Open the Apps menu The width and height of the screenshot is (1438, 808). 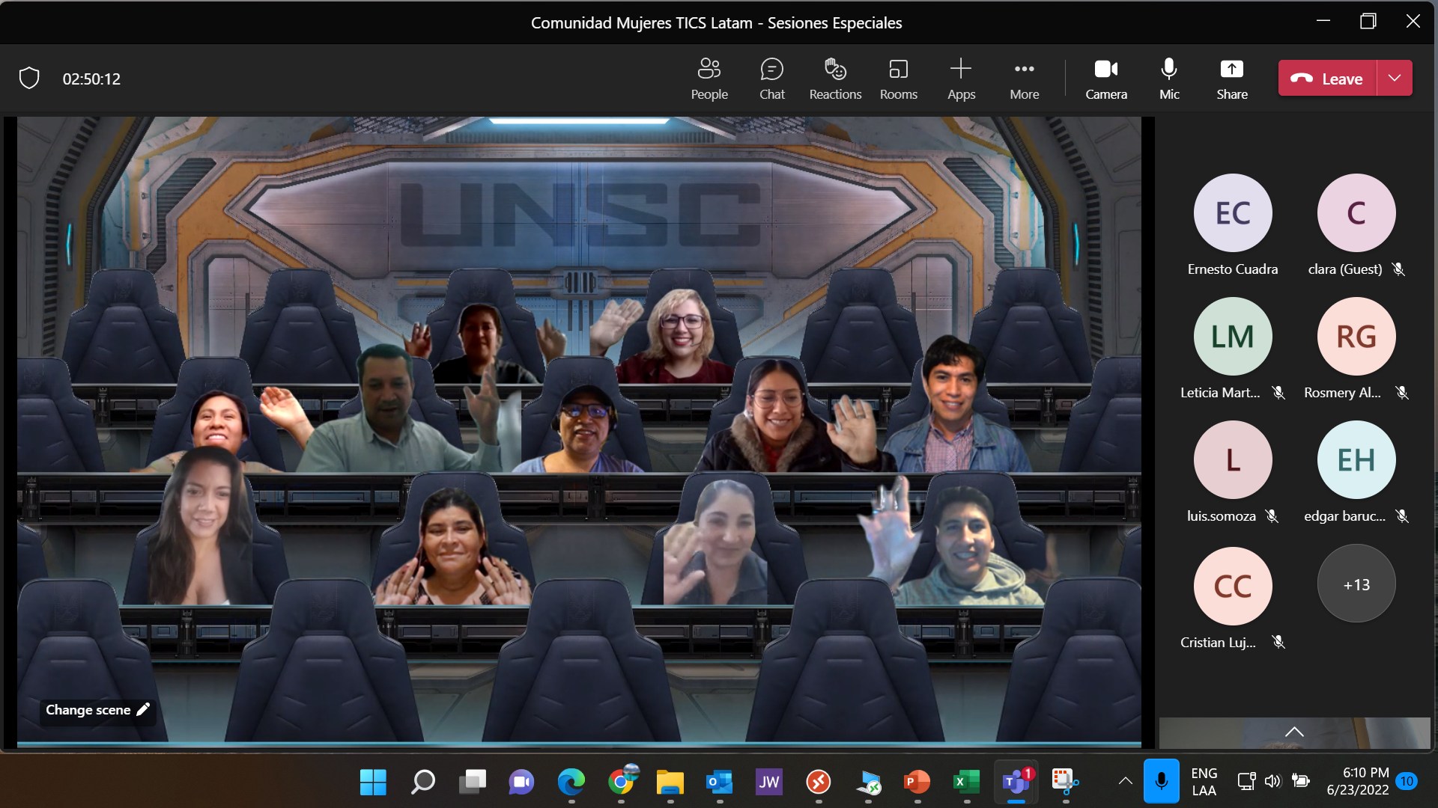point(961,79)
